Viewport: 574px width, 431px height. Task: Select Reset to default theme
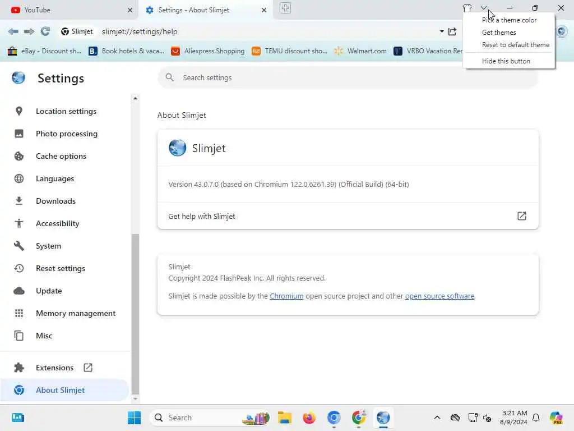509,45
